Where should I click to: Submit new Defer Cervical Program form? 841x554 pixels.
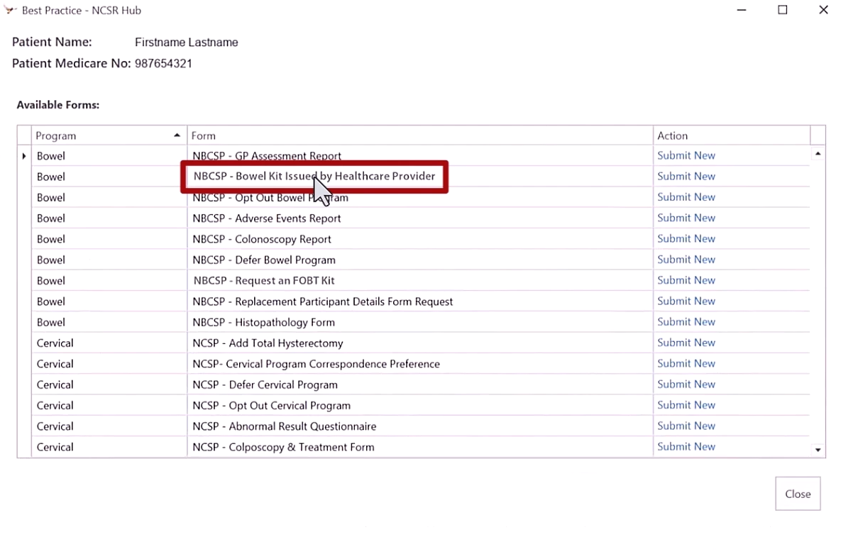686,384
